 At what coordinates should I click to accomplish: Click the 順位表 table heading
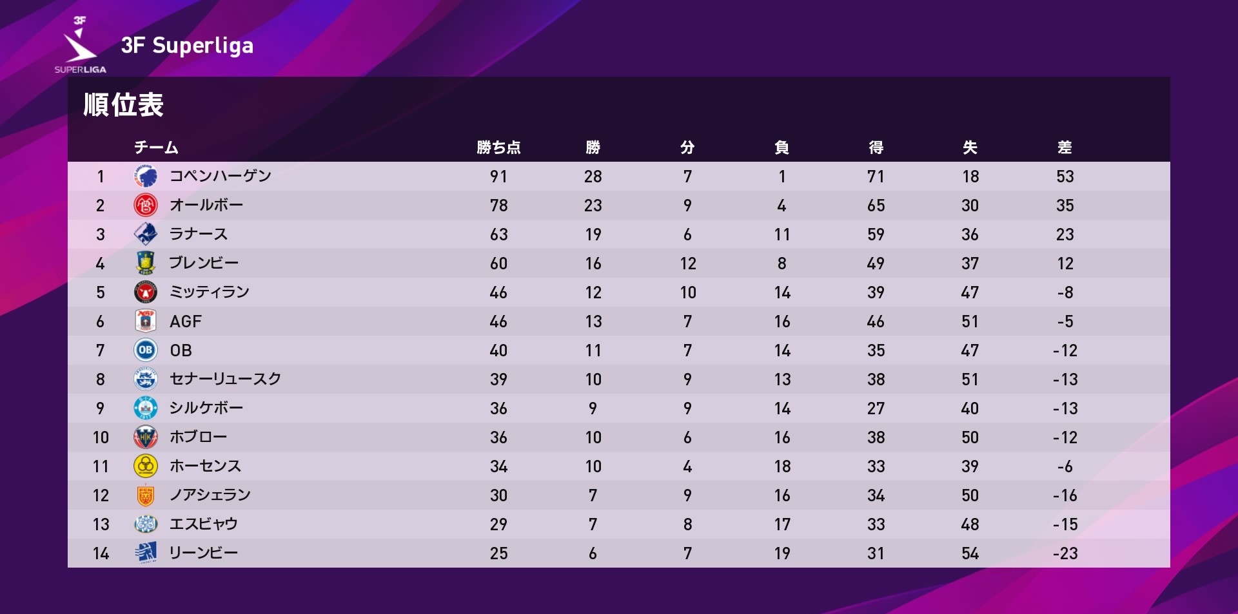point(123,104)
